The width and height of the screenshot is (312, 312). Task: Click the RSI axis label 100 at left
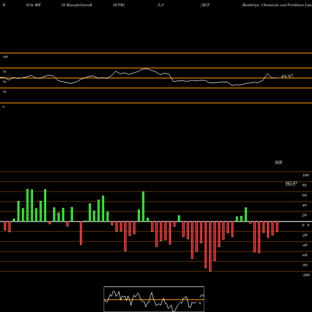[x=5, y=57]
